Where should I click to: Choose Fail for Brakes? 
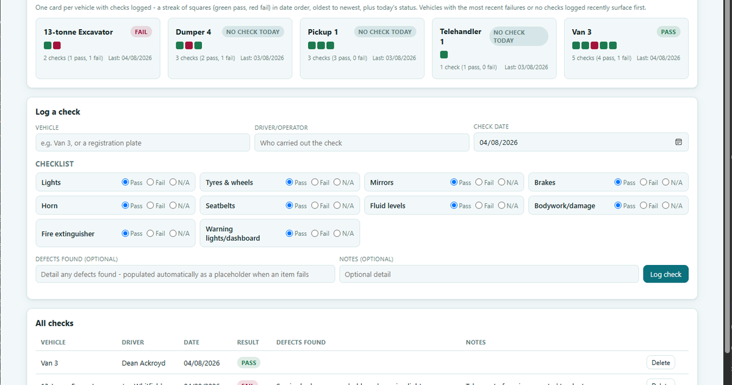(x=643, y=182)
